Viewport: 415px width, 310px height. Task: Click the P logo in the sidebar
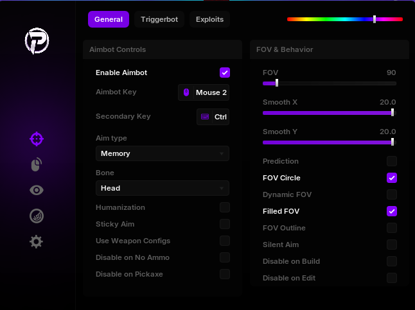[x=37, y=42]
